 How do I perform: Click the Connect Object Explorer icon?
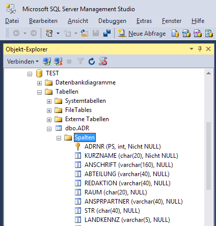[47, 61]
